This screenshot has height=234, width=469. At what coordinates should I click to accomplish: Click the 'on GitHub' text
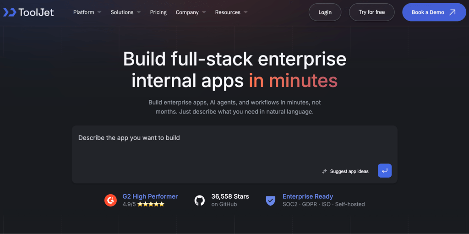tap(224, 204)
